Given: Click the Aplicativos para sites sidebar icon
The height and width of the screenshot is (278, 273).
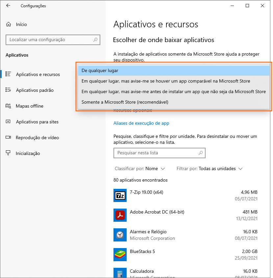Looking at the screenshot, I should [x=7, y=122].
